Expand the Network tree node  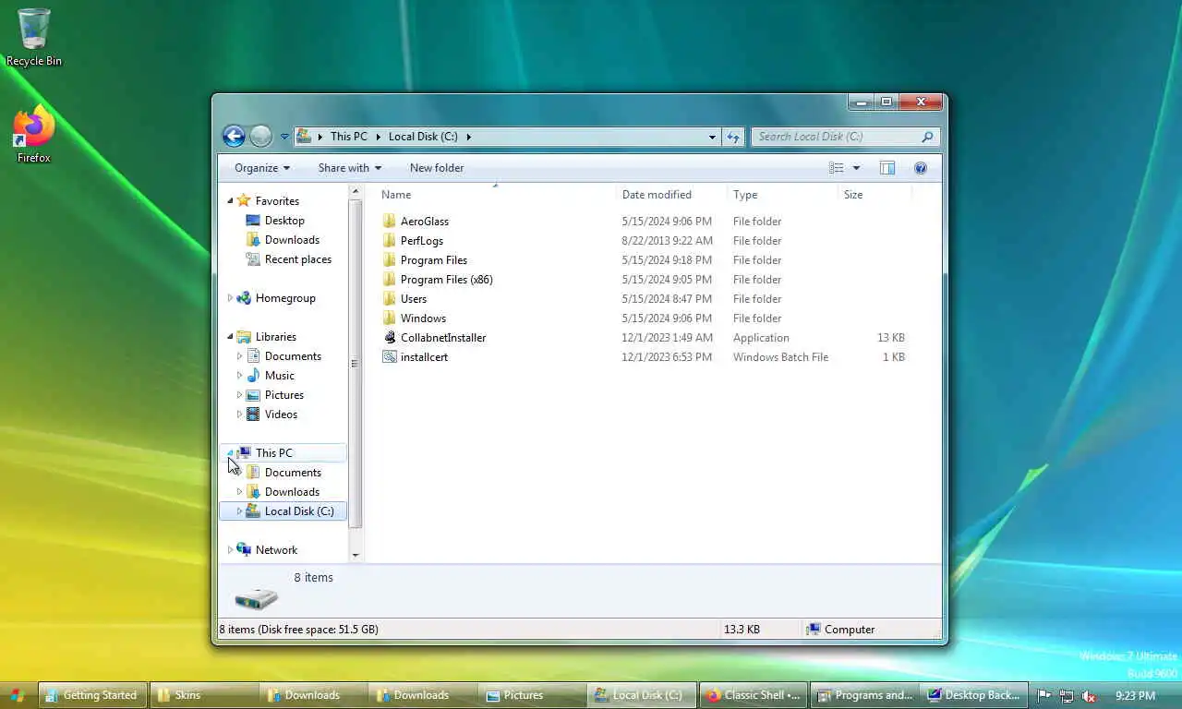pos(231,550)
